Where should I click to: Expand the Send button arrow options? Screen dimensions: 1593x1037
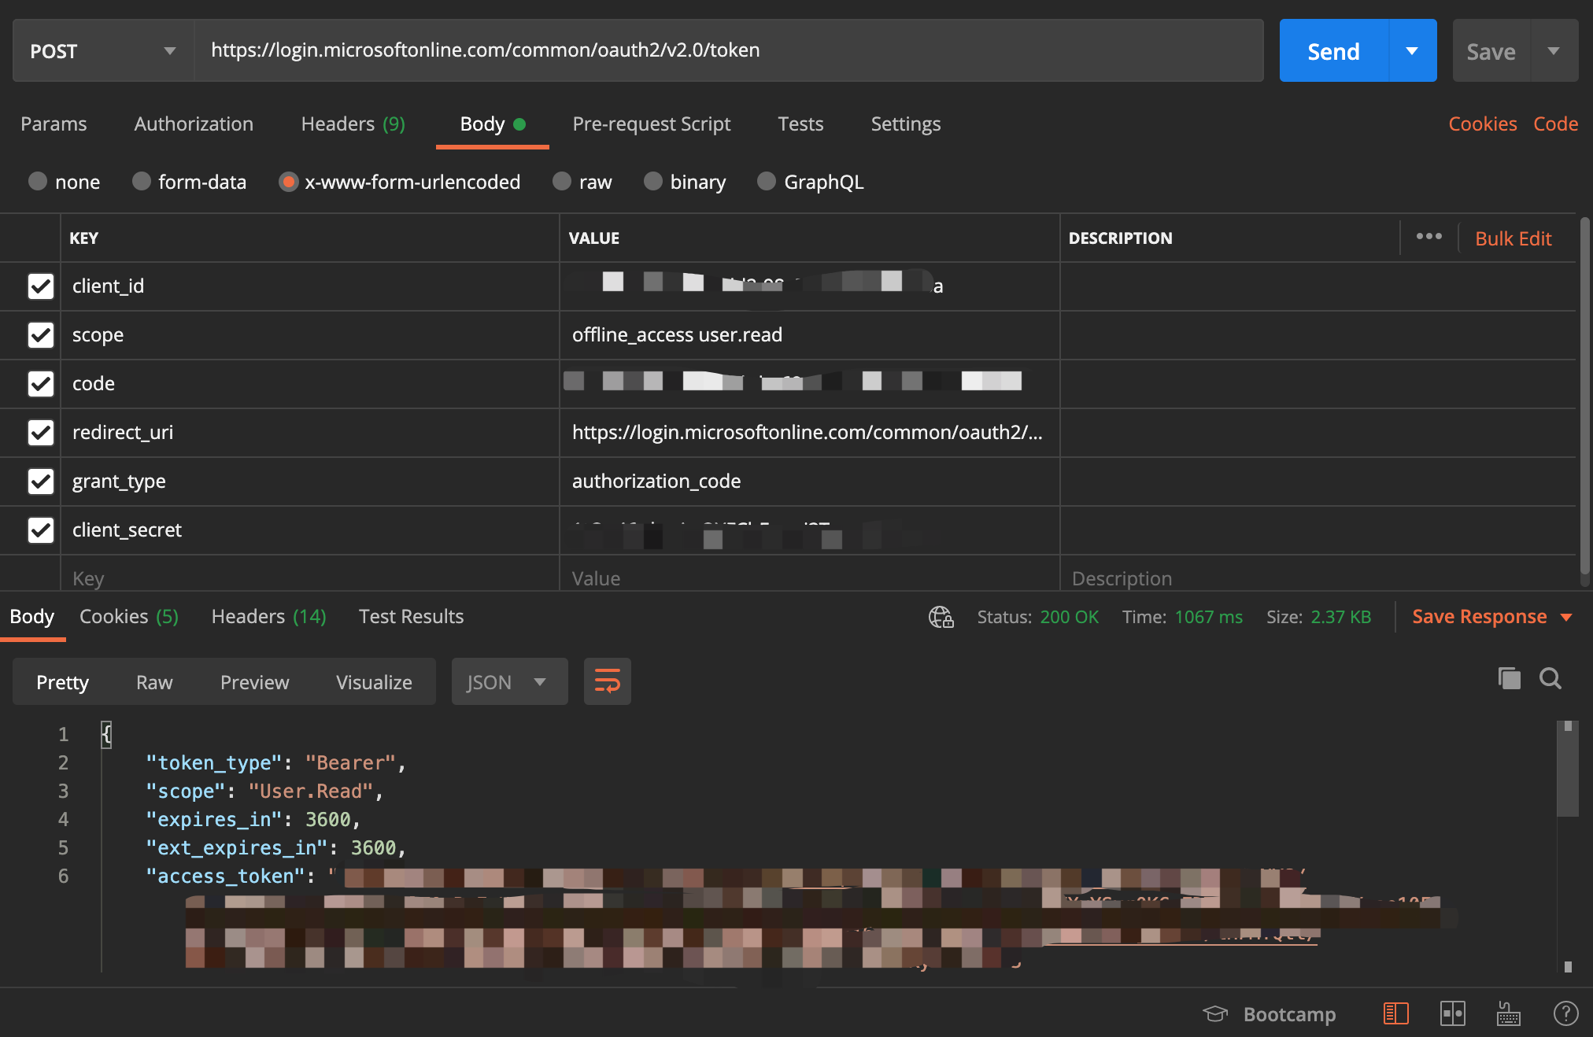(x=1413, y=51)
